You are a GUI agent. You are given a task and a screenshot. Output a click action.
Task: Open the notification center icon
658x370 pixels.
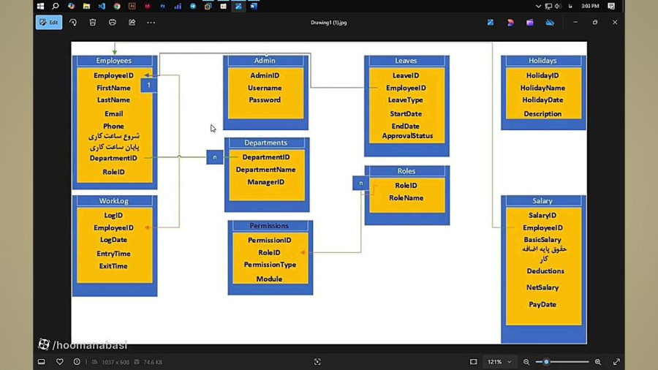point(611,6)
